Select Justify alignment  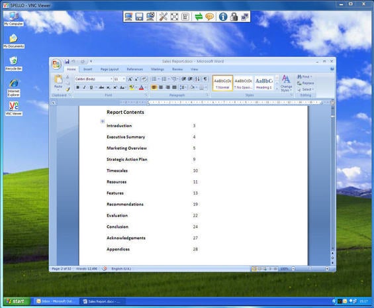[x=175, y=87]
